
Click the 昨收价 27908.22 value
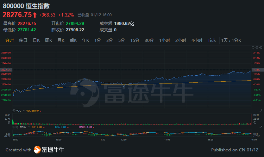(75, 30)
